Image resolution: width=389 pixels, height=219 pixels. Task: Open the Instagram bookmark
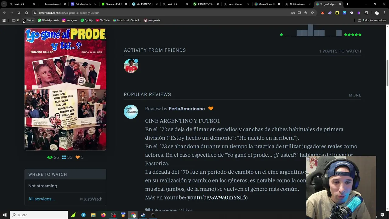click(x=70, y=20)
